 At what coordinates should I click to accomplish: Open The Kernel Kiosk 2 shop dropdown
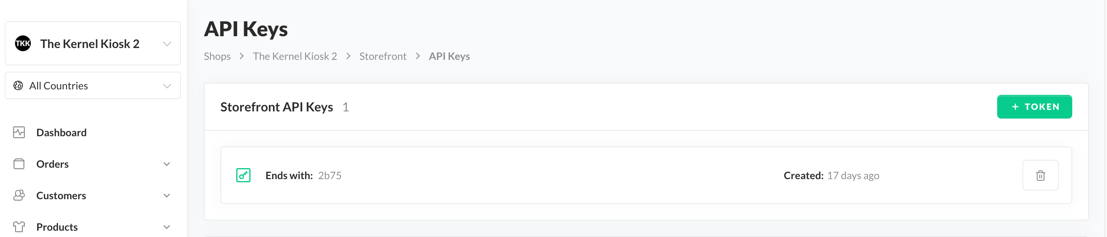point(167,44)
